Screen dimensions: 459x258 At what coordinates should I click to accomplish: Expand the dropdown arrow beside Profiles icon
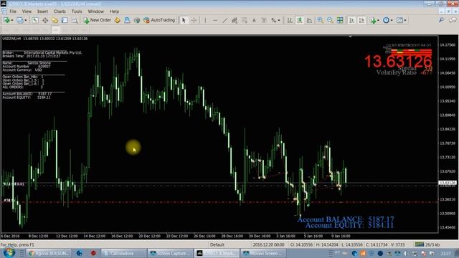pyautogui.click(x=26, y=21)
